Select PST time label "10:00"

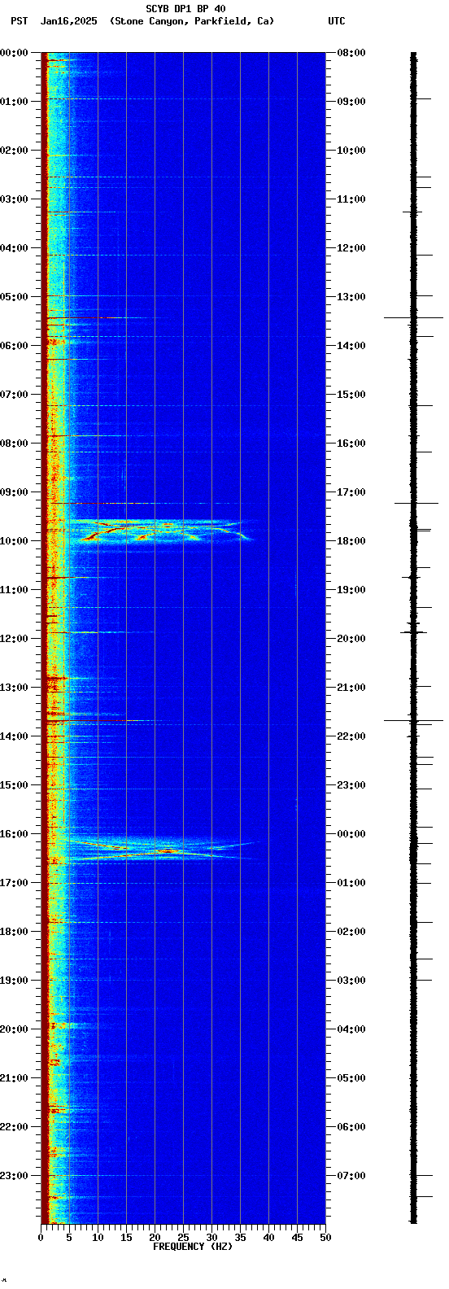(x=14, y=541)
